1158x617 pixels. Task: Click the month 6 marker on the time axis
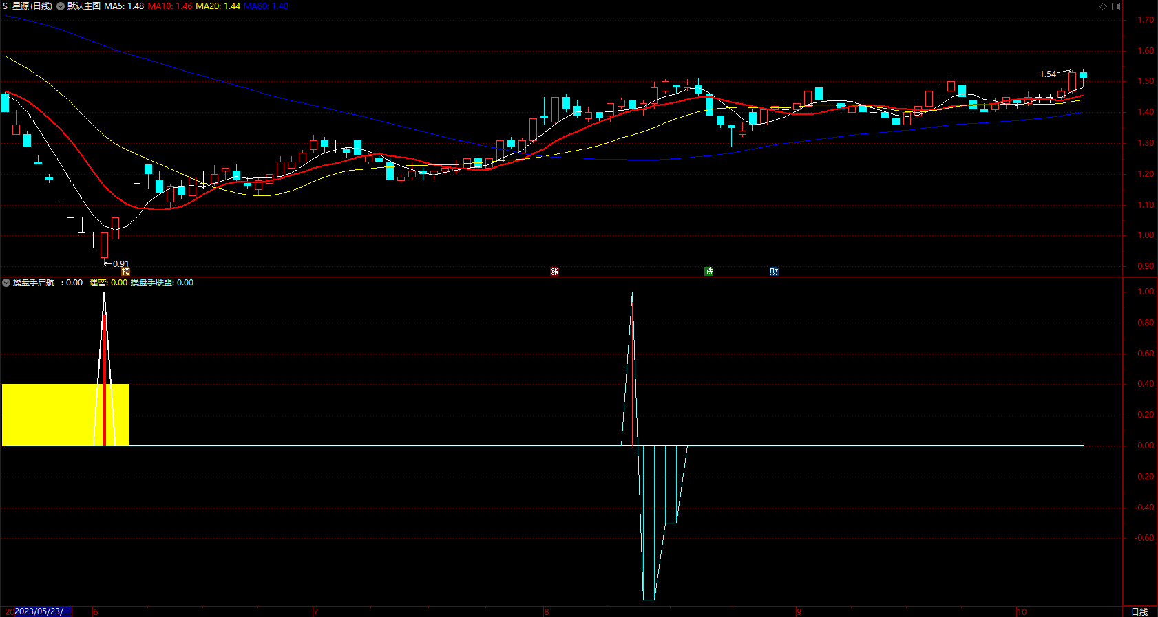(x=95, y=611)
